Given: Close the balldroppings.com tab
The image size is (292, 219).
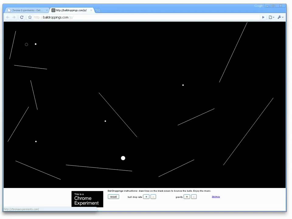Looking at the screenshot, I should pos(91,10).
